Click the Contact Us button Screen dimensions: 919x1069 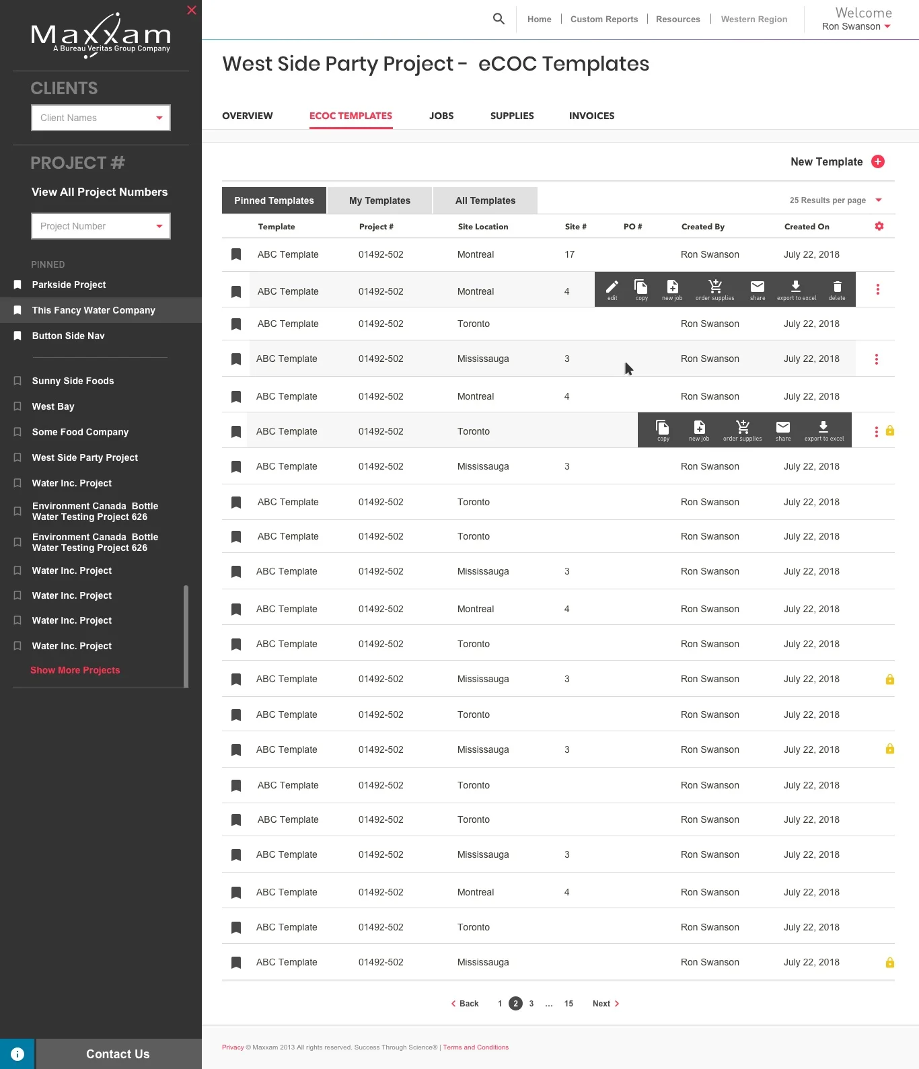click(118, 1054)
